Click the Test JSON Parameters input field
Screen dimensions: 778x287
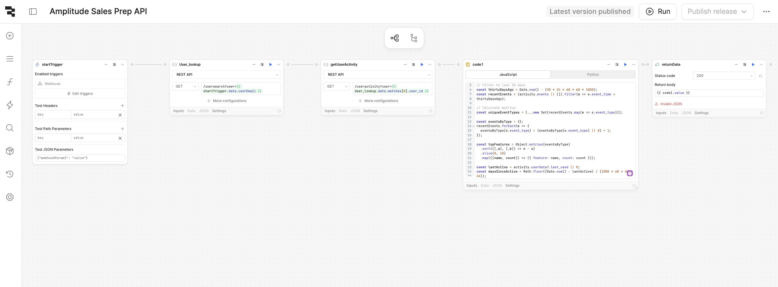point(80,158)
